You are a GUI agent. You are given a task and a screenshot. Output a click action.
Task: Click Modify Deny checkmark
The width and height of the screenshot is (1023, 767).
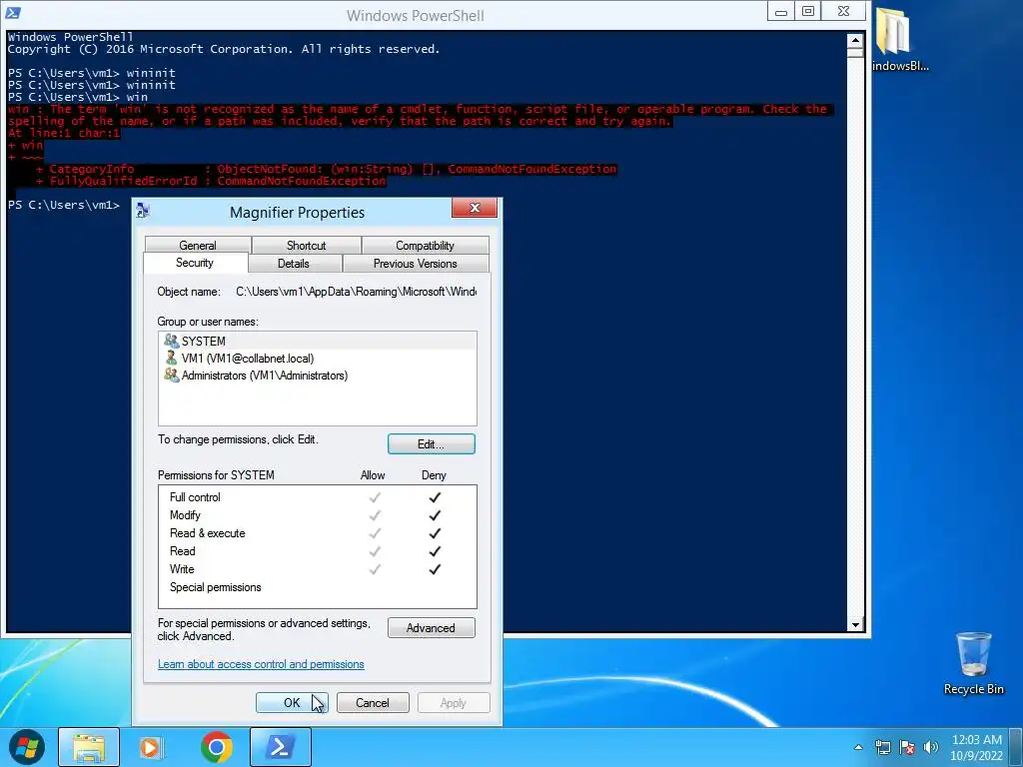(x=435, y=515)
